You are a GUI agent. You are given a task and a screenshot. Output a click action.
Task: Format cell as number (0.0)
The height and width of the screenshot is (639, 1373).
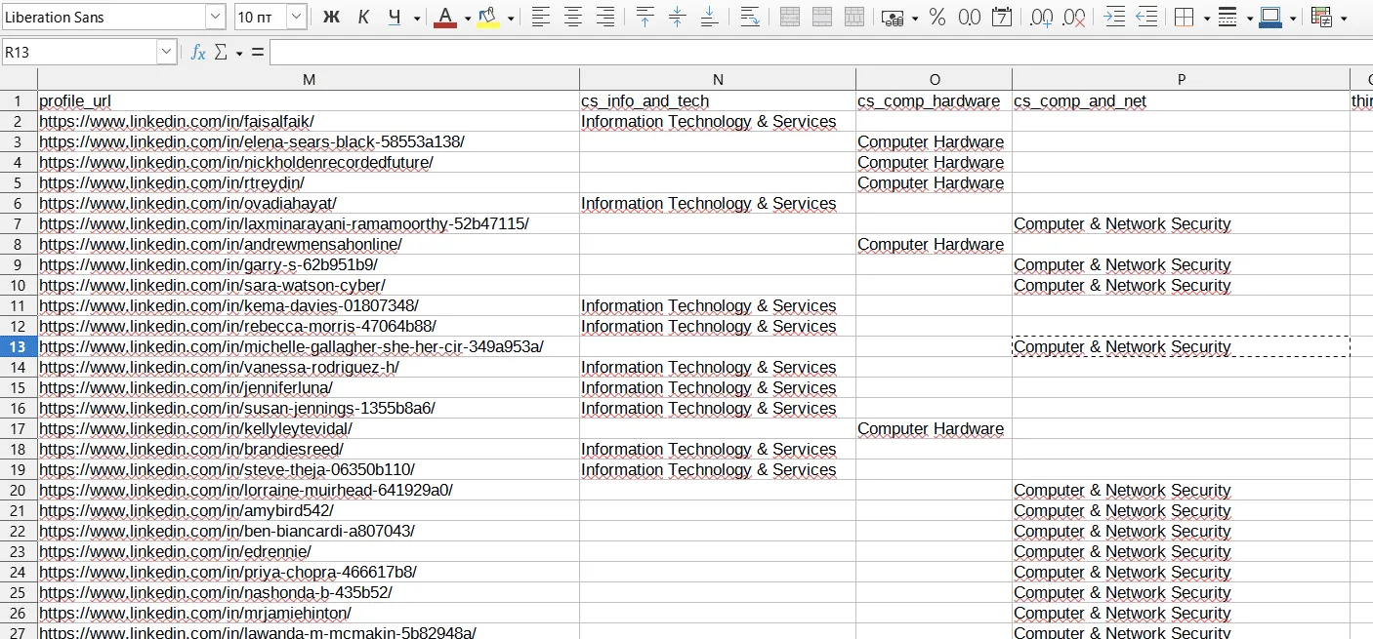click(970, 17)
